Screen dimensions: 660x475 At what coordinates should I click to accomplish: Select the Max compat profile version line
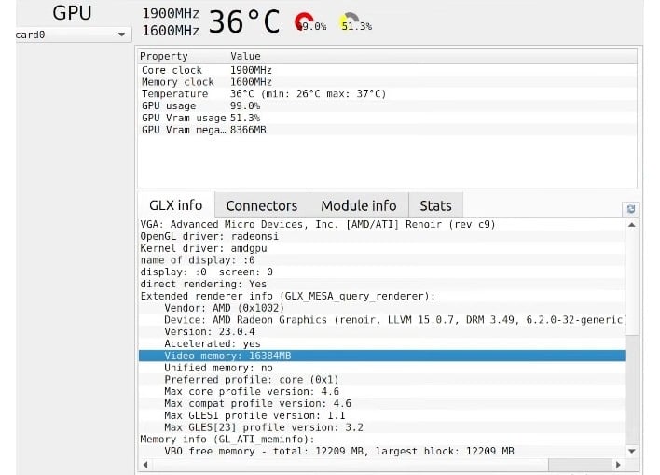click(382, 403)
